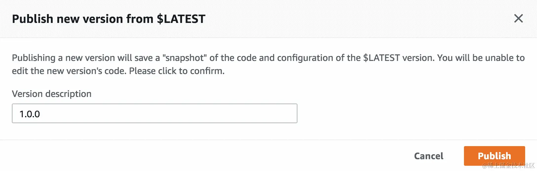This screenshot has width=537, height=171.
Task: Click the "1.0.0" text in the input
Action: coord(30,114)
